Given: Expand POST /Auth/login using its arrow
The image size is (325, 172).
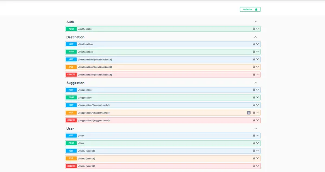Looking at the screenshot, I should pyautogui.click(x=258, y=29).
